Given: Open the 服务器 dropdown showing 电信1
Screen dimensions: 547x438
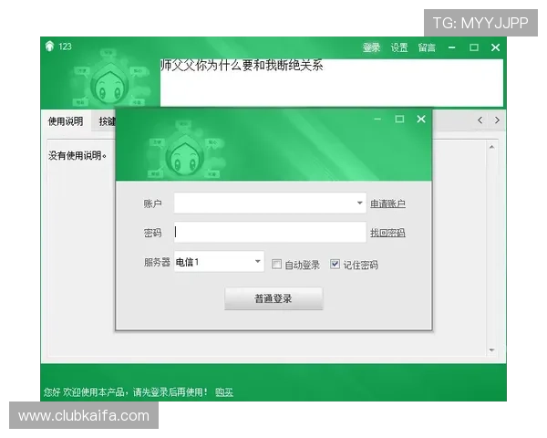Looking at the screenshot, I should [x=219, y=261].
